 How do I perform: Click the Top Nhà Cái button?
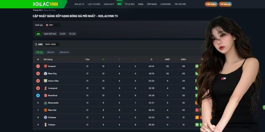[225, 4]
